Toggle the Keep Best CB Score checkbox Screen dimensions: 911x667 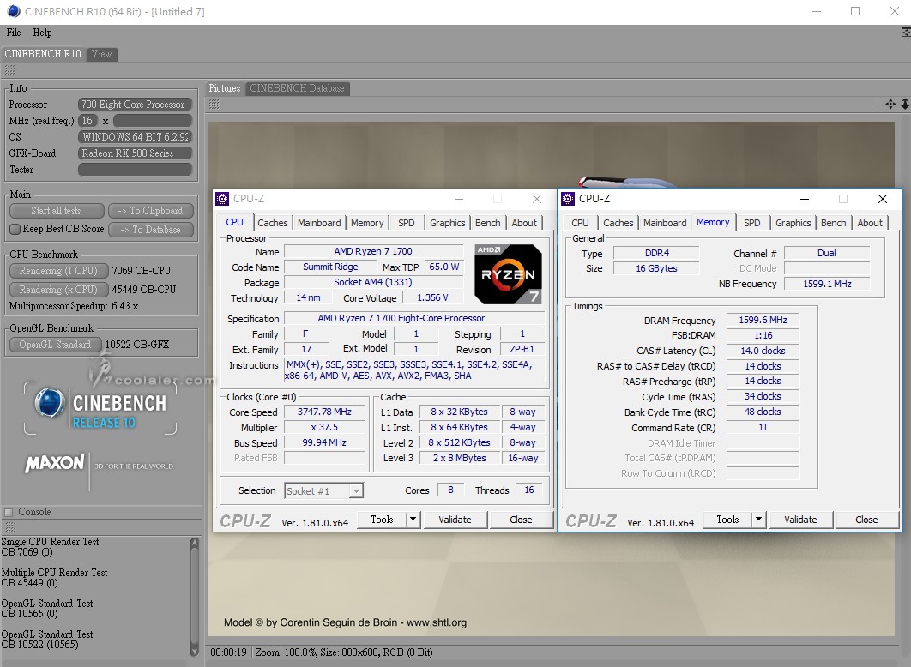15,229
